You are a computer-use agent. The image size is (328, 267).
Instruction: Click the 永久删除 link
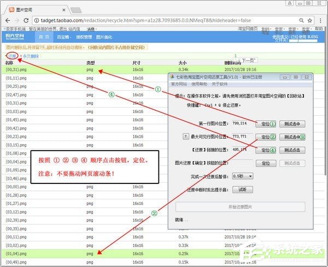pos(30,56)
